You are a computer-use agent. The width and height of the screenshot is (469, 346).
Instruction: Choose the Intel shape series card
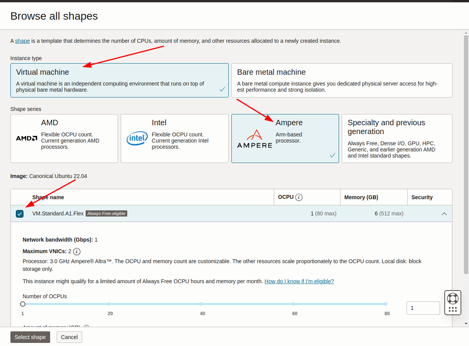tap(175, 138)
